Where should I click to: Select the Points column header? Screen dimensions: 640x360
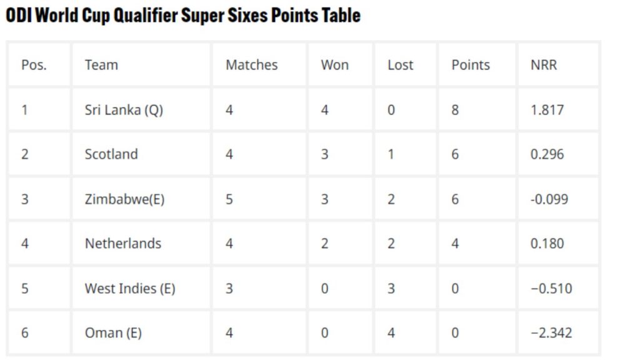click(471, 65)
